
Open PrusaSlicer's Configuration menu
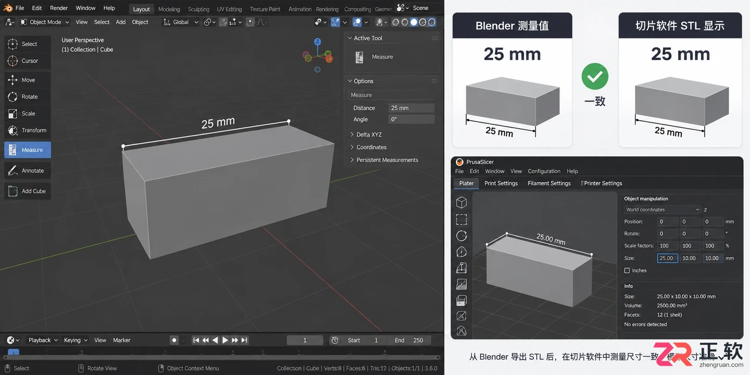pyautogui.click(x=544, y=171)
